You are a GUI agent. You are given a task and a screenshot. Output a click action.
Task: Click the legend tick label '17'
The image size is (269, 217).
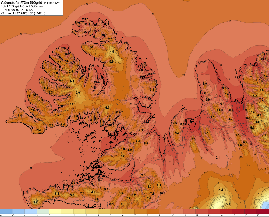click(258, 215)
